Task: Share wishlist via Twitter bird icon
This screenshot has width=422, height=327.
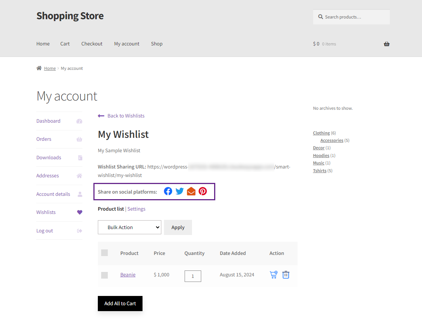Action: (179, 191)
